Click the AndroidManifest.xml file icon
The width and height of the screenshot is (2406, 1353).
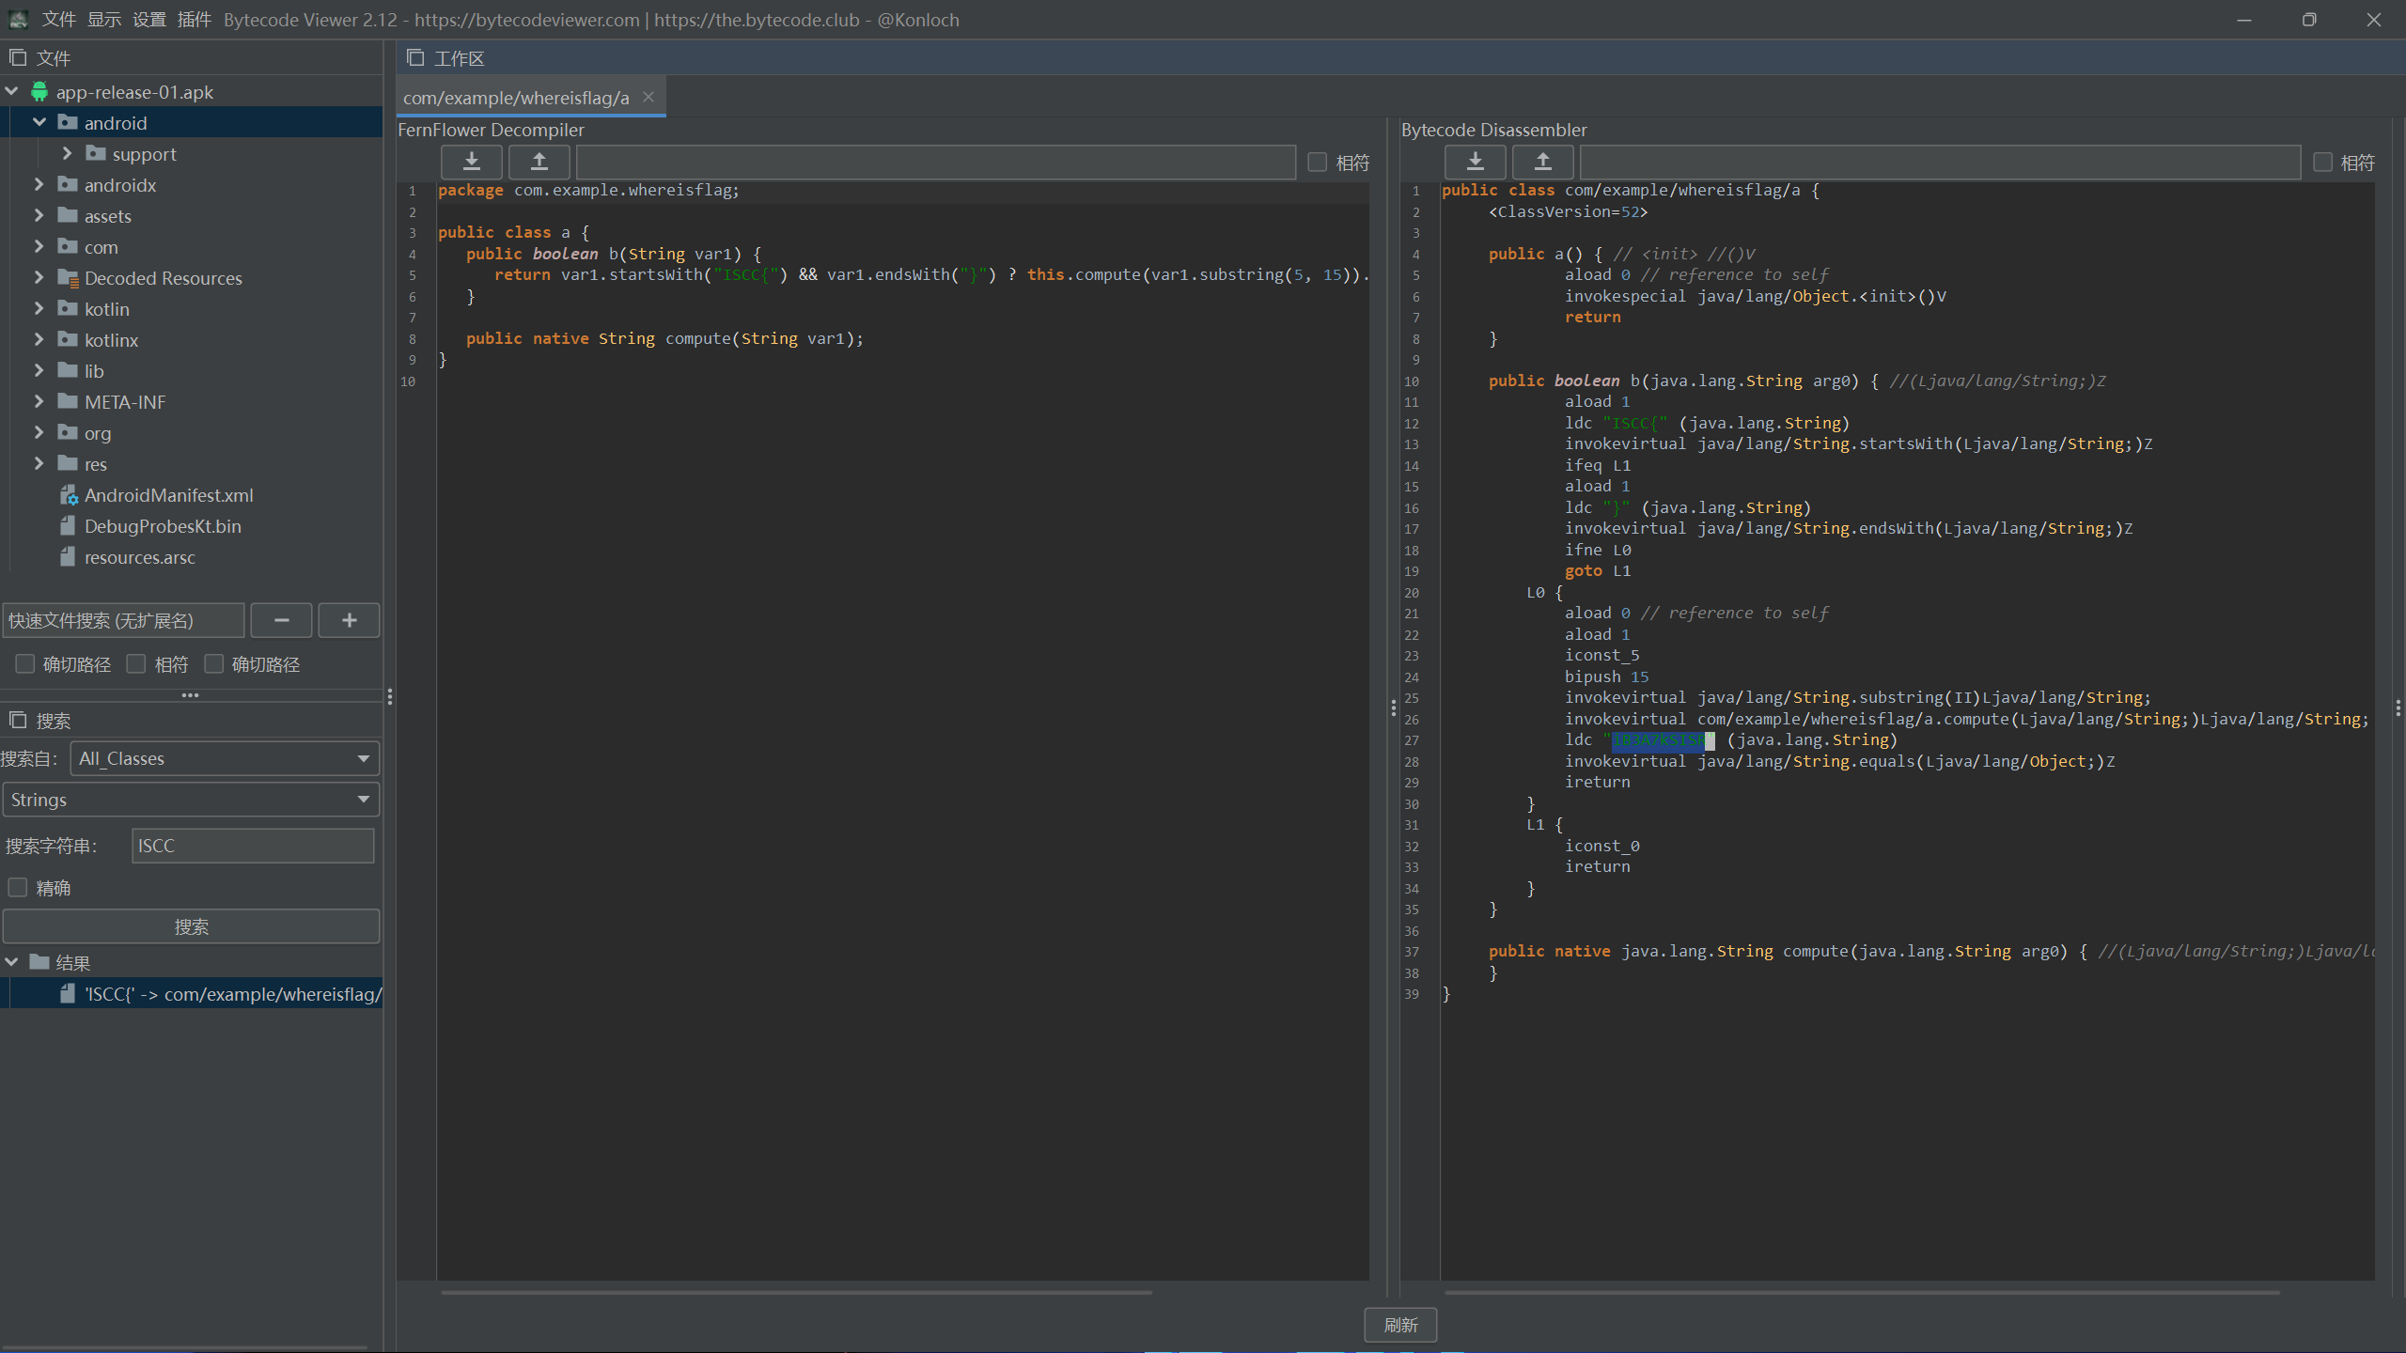pos(68,495)
